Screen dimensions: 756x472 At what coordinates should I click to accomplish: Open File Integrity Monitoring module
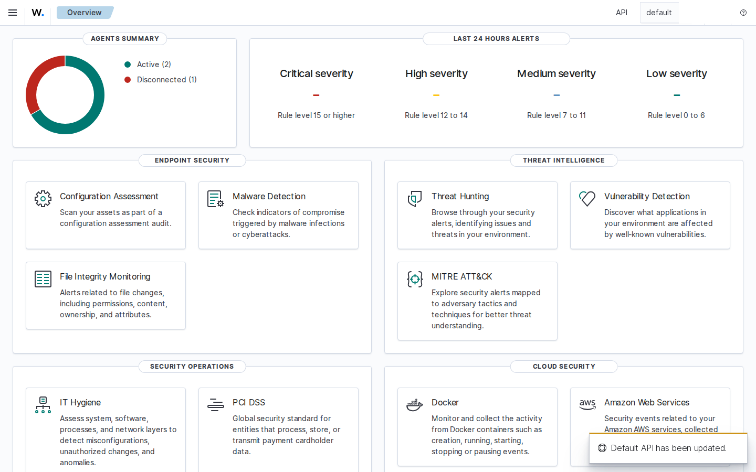(x=106, y=295)
